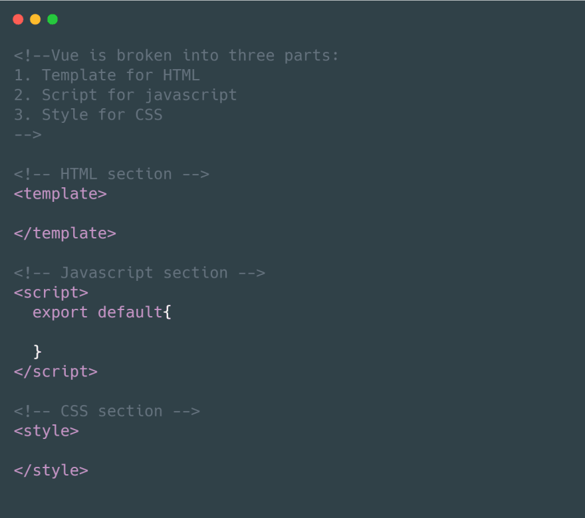585x518 pixels.
Task: Click the opening curly brace after default
Action: 168,312
